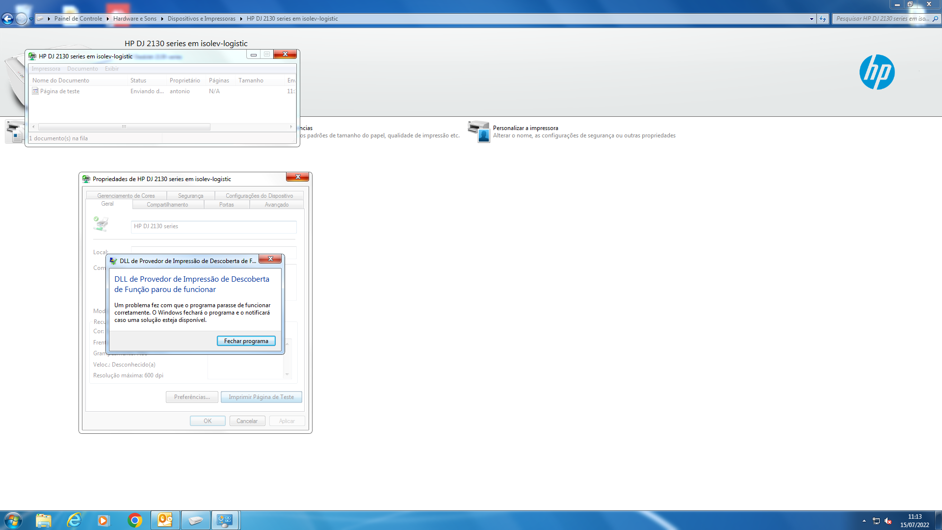Click the HP logo
This screenshot has height=530, width=942.
(877, 72)
